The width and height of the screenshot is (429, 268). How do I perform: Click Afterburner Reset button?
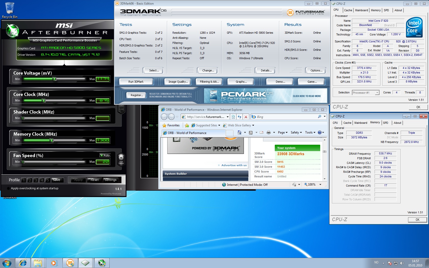(x=94, y=180)
